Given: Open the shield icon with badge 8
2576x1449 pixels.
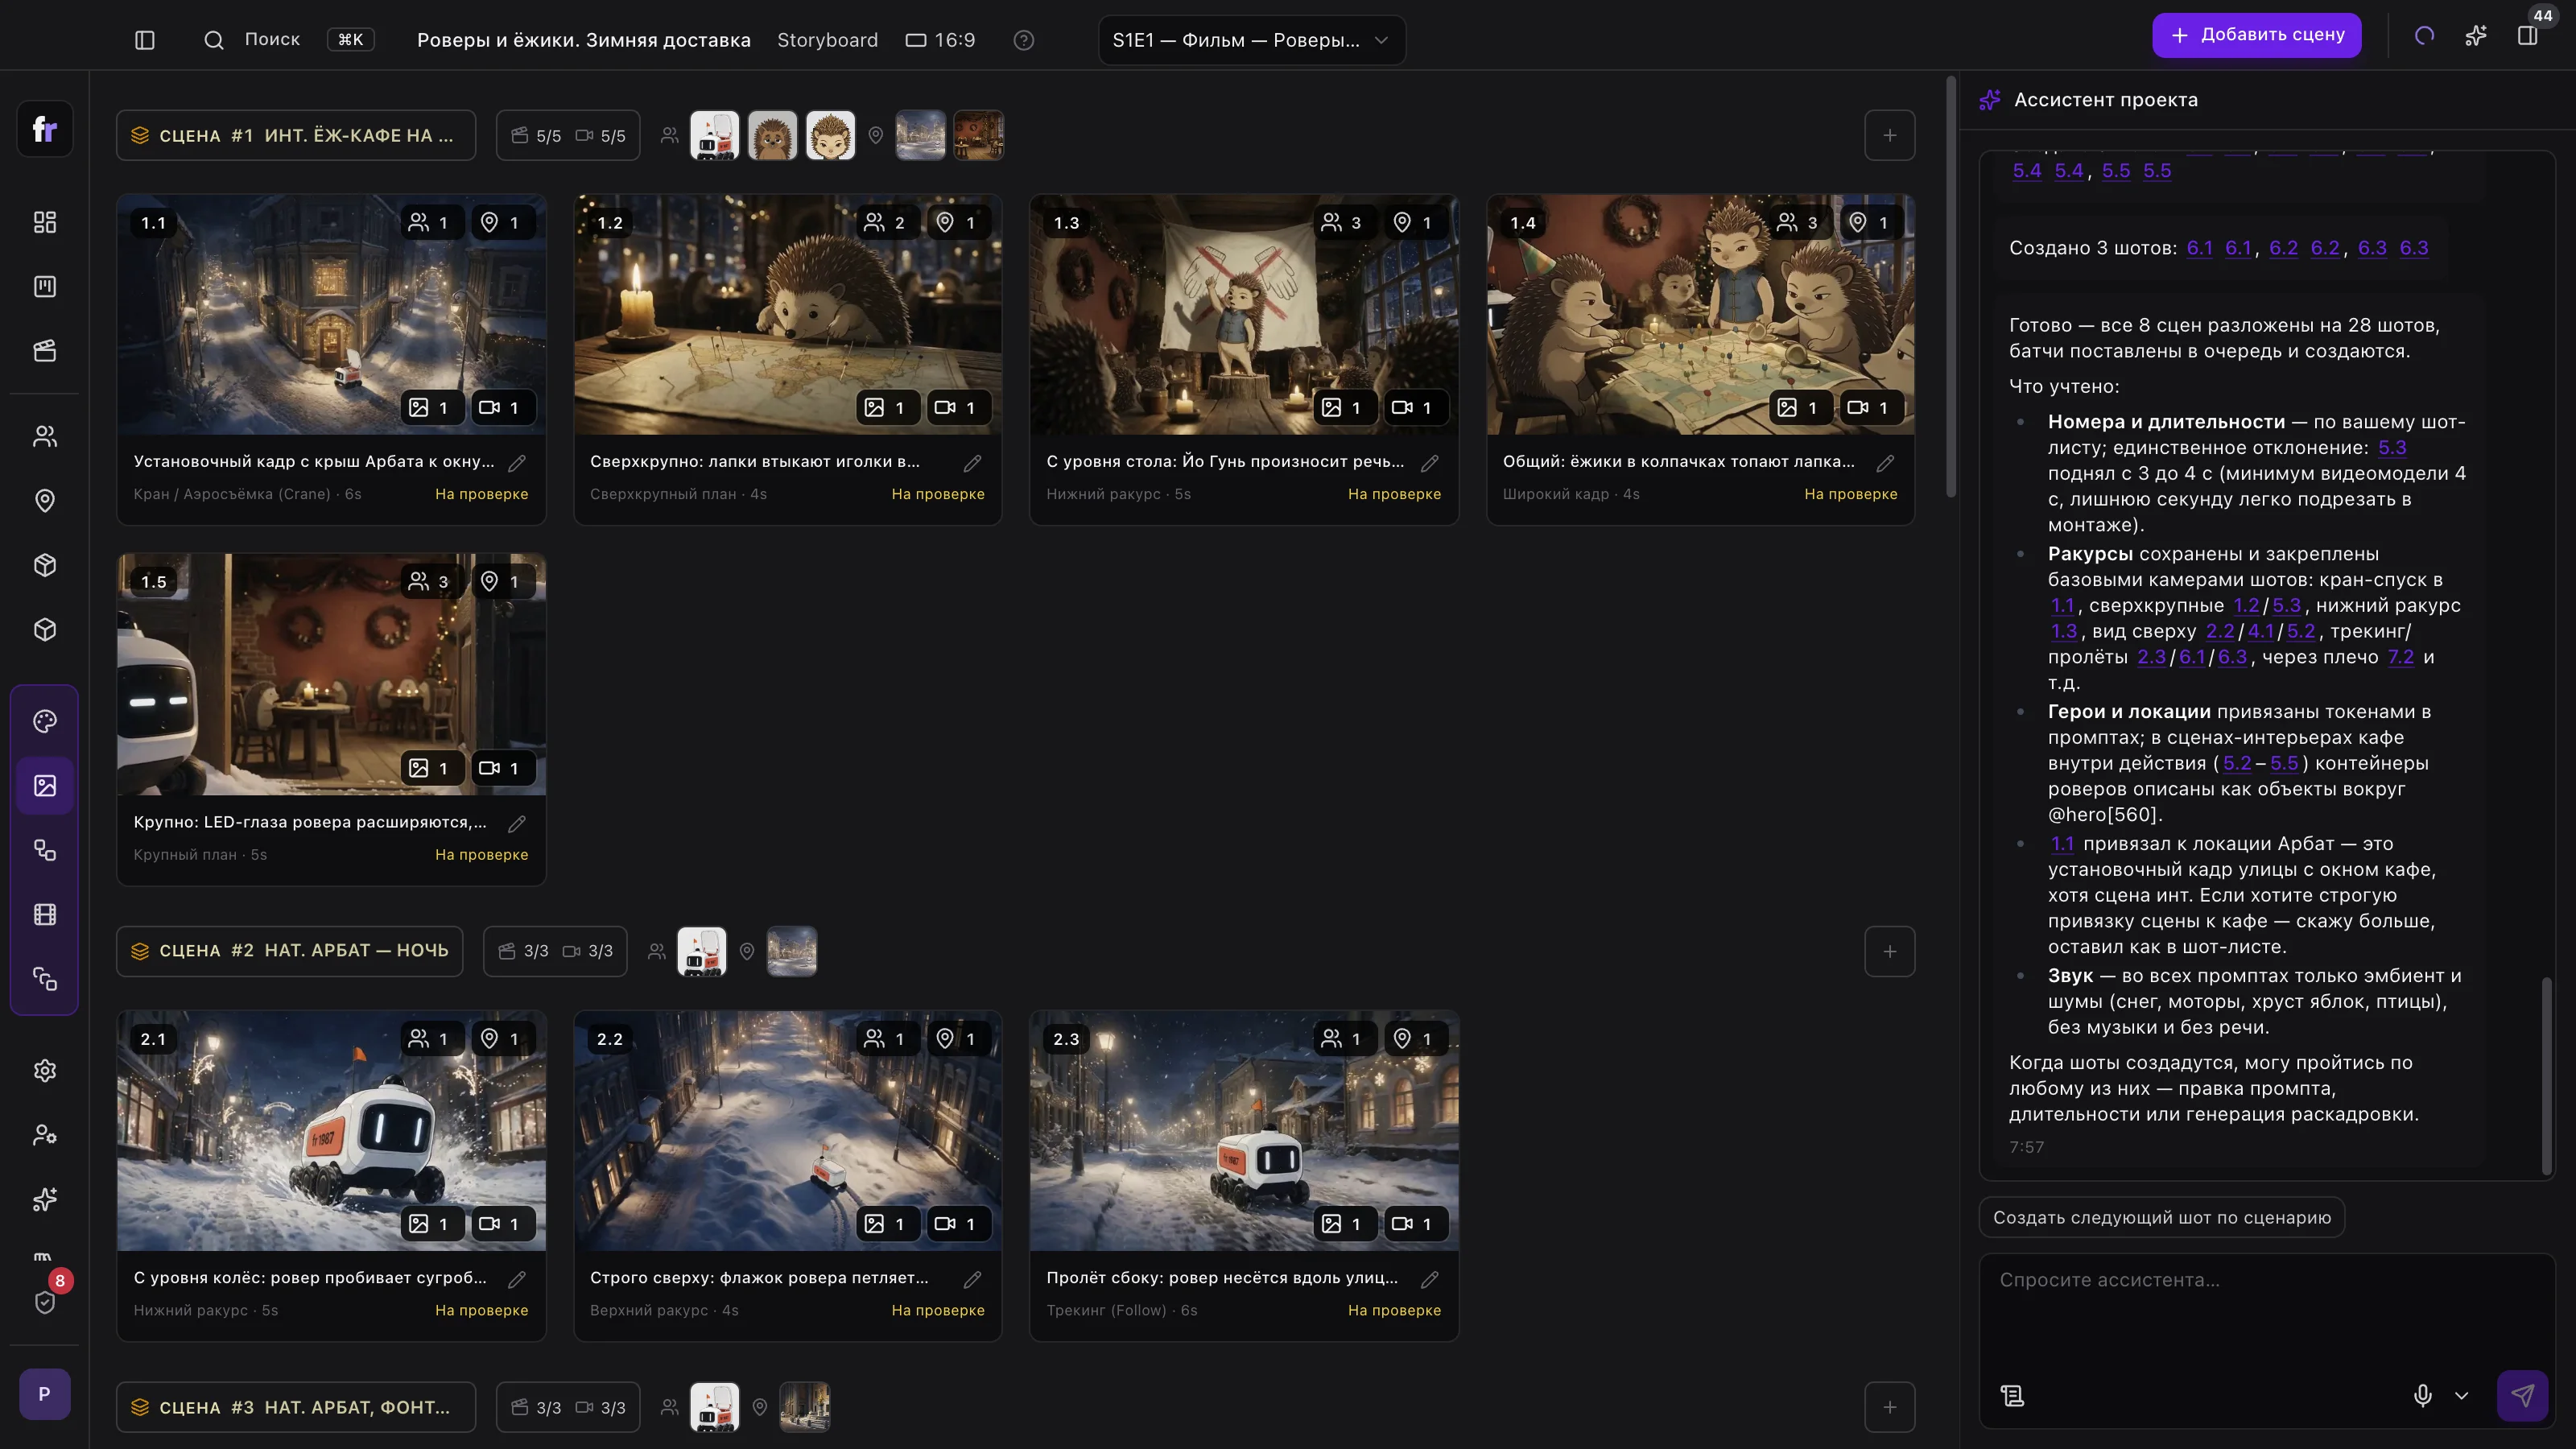Looking at the screenshot, I should click(45, 1301).
